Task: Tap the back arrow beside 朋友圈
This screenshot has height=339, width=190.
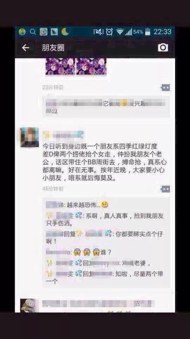Action: [25, 48]
